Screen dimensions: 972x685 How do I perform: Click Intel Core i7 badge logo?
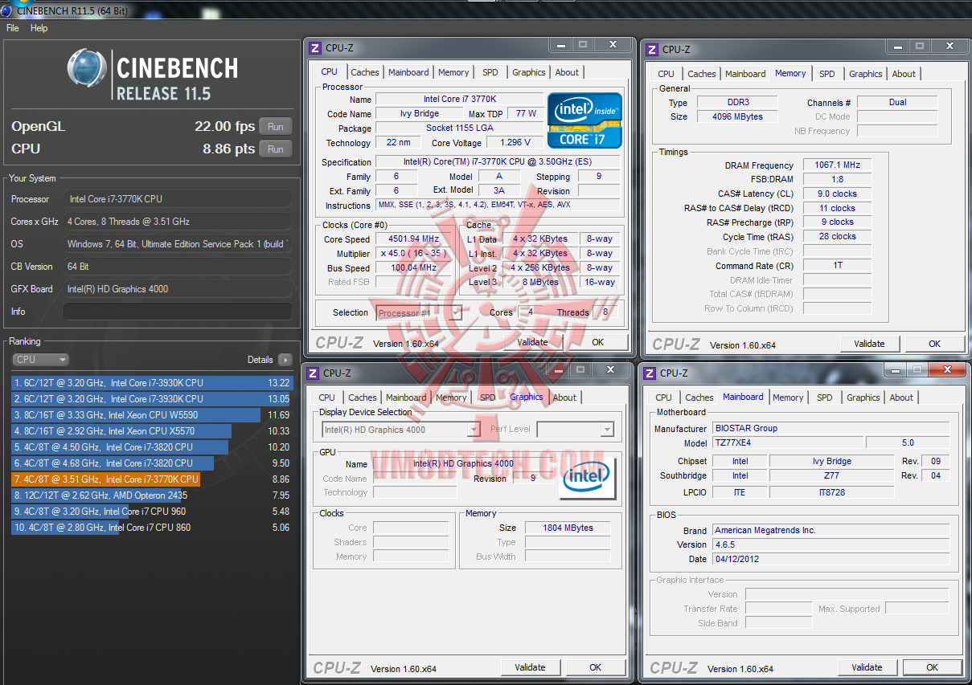tap(584, 120)
